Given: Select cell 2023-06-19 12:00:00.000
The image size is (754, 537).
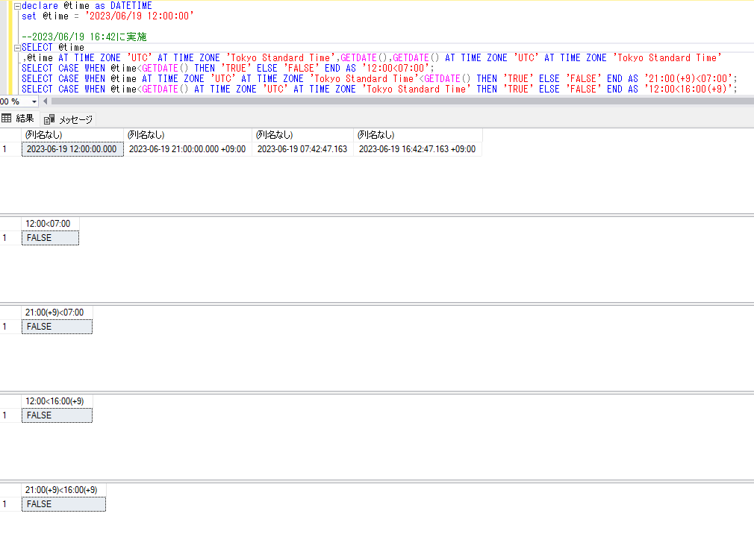Looking at the screenshot, I should [x=72, y=149].
